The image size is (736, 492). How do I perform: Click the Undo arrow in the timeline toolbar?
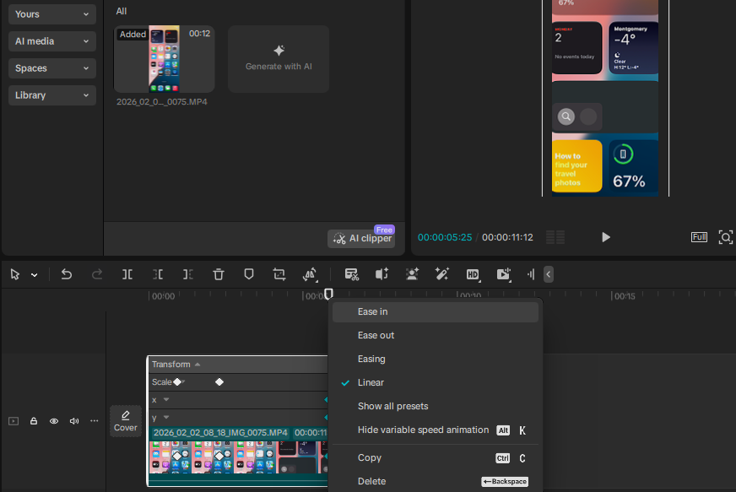point(67,274)
